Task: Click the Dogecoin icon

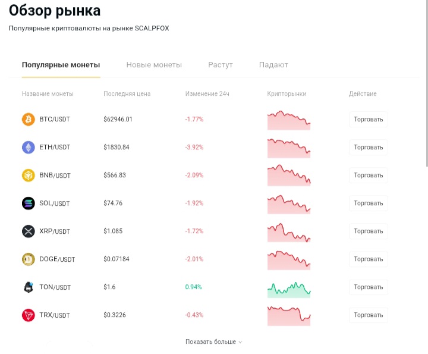Action: (29, 259)
